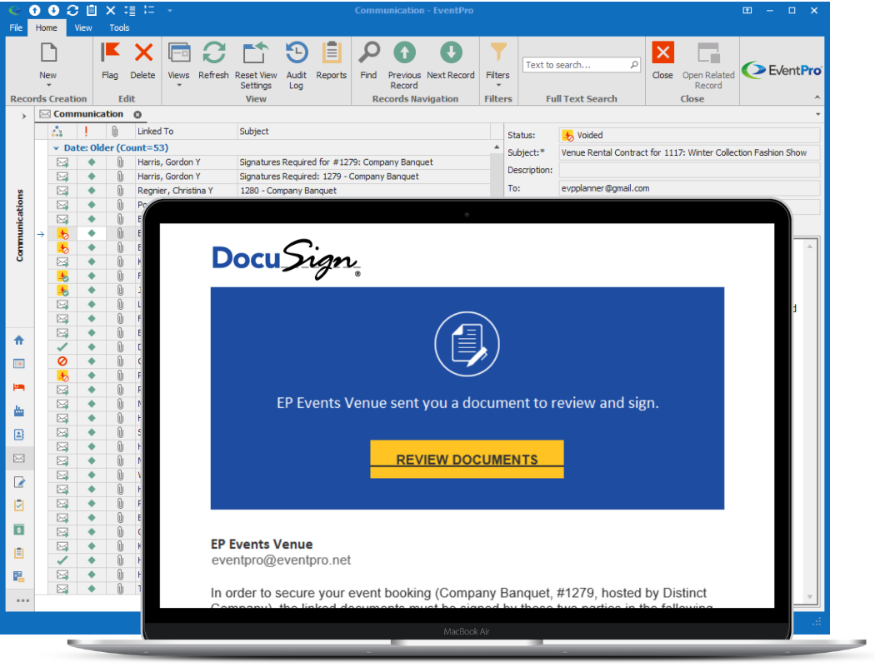Click the eventpro@eventpro.net email address
This screenshot has width=875, height=667.
(282, 560)
